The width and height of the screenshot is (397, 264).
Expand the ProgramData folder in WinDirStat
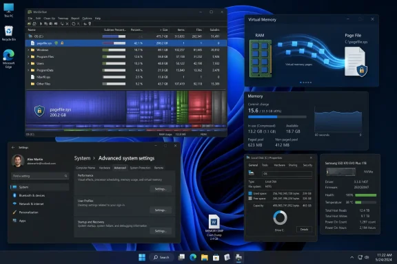(x=28, y=70)
